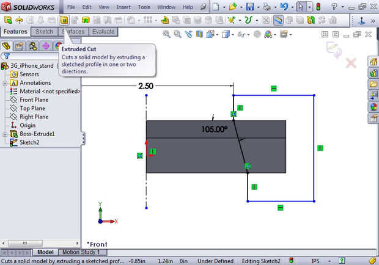Open SolidWorks Resources home panel icon
Image resolution: width=379 pixels, height=265 pixels.
click(373, 62)
